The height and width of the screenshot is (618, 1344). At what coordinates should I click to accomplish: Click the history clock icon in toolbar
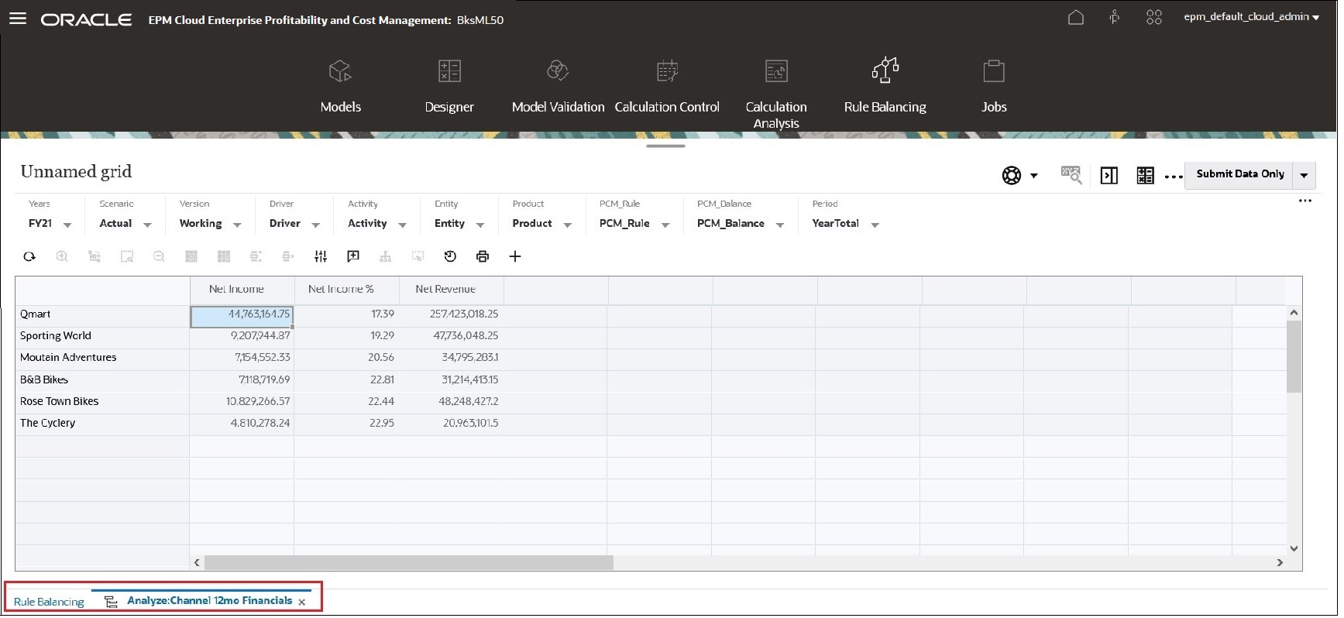coord(450,256)
